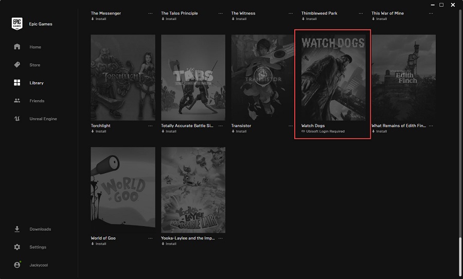This screenshot has width=463, height=279.
Task: Install Torchlight
Action: pos(99,131)
